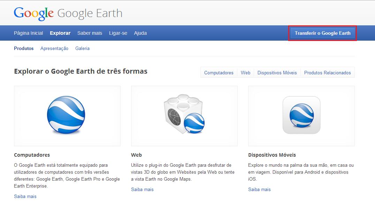Select the Computadores filter tab on the right
Image resolution: width=375 pixels, height=206 pixels.
tap(219, 73)
